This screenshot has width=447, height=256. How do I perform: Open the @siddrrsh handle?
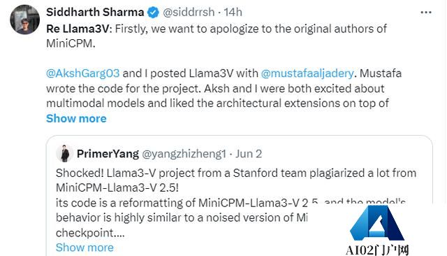pyautogui.click(x=189, y=13)
